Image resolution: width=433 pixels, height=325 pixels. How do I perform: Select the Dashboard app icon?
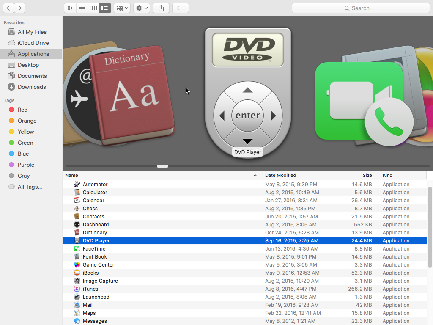pyautogui.click(x=77, y=224)
